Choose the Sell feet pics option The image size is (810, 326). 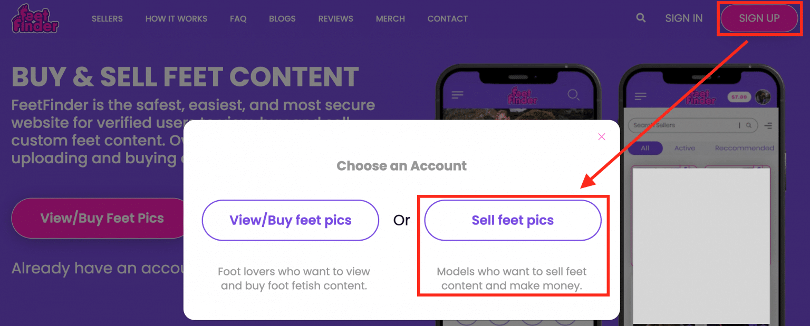click(512, 220)
